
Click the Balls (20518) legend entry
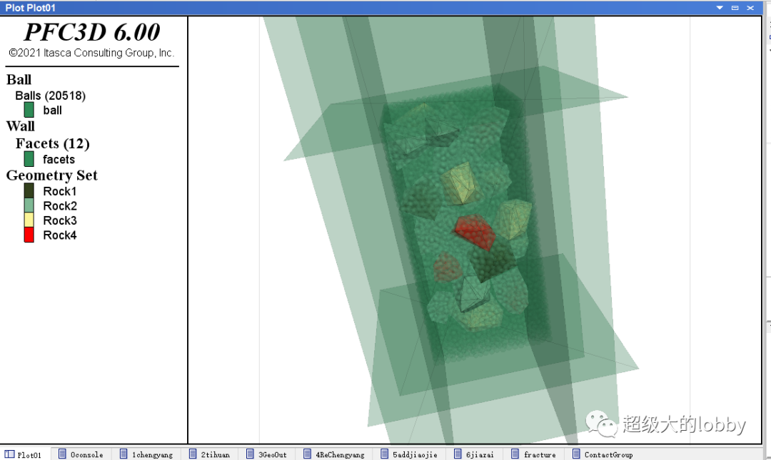click(x=50, y=96)
